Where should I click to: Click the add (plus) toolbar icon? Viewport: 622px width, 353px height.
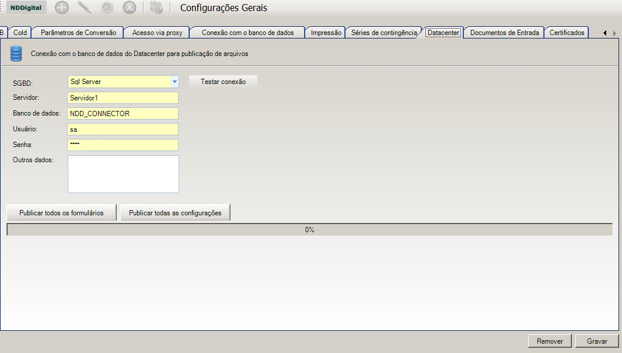(61, 8)
